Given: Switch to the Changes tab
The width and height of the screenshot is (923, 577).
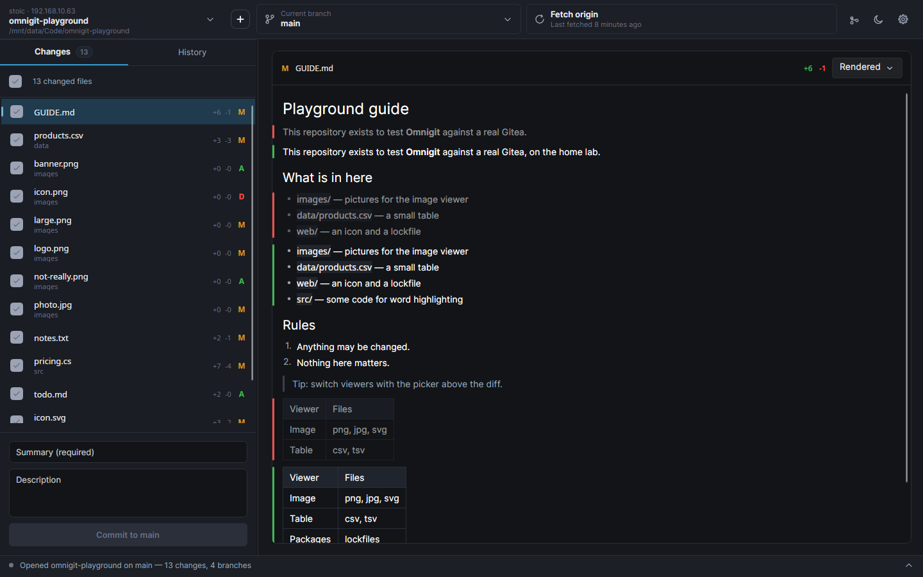Looking at the screenshot, I should point(63,52).
